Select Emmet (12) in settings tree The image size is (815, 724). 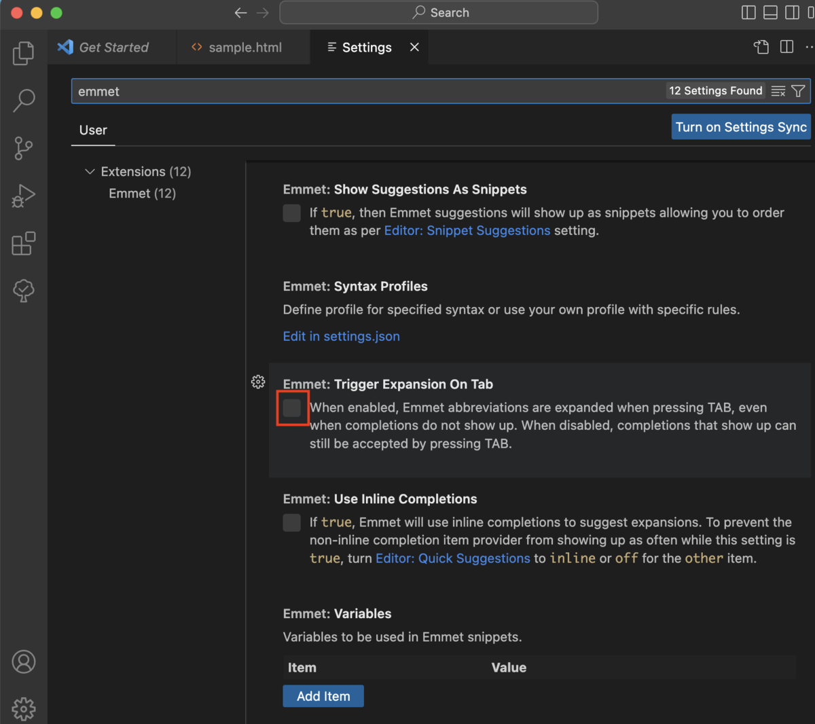pyautogui.click(x=142, y=194)
